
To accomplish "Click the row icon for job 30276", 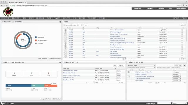I will tap(66, 49).
